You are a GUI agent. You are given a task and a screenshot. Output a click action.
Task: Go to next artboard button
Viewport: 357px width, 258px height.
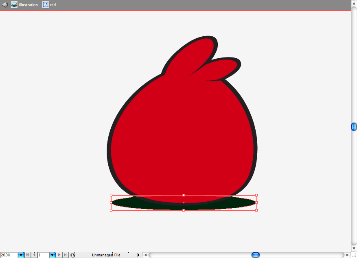(59, 255)
